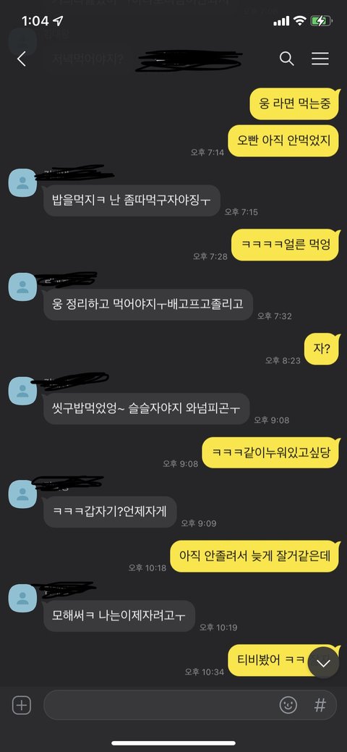347x752 pixels.
Task: Open profile avatar beside 7:32 message
Action: pos(22,287)
